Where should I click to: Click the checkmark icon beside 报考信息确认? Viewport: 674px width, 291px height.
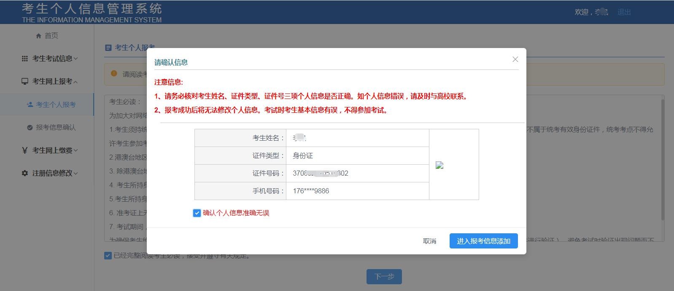[x=30, y=128]
